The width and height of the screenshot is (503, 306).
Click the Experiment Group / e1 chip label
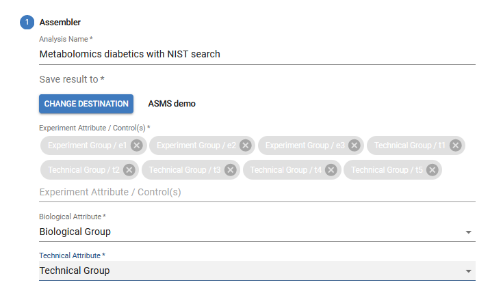88,145
